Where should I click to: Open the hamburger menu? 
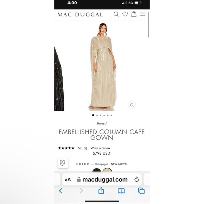point(142,14)
